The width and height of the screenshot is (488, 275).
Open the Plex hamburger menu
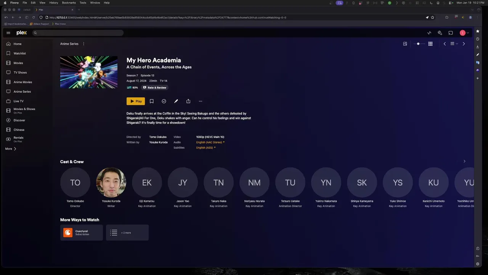(x=8, y=33)
